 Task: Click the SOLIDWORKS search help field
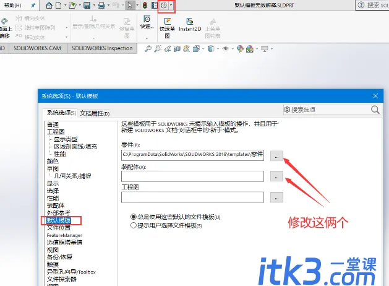[377, 5]
